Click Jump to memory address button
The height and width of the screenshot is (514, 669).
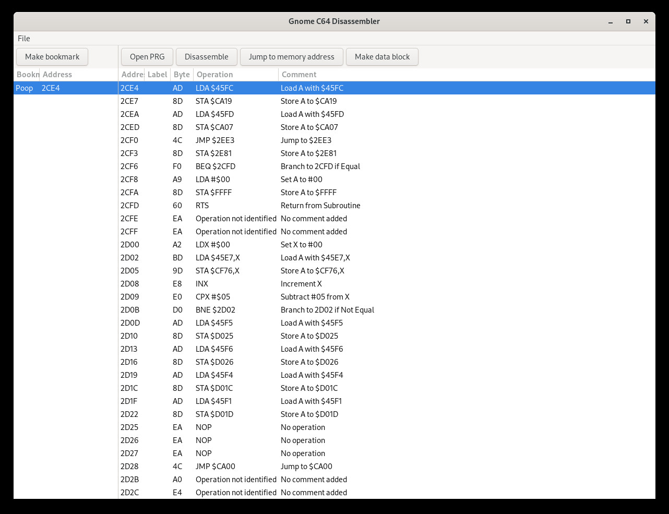[x=292, y=57]
